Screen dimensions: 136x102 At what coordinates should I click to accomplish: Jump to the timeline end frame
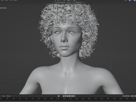(74, 96)
